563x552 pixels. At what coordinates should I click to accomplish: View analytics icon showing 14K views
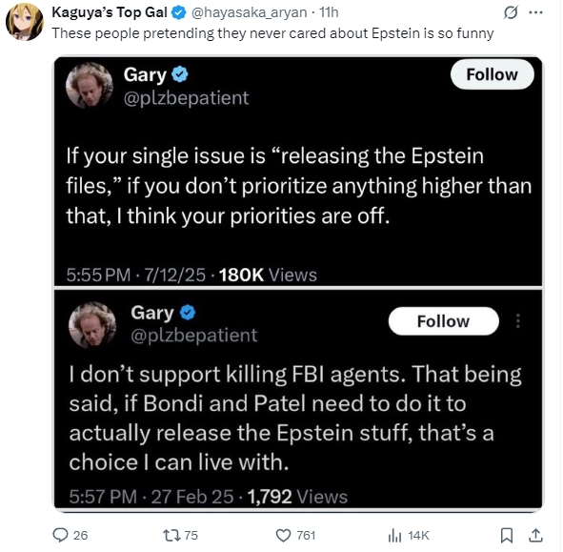(x=394, y=536)
